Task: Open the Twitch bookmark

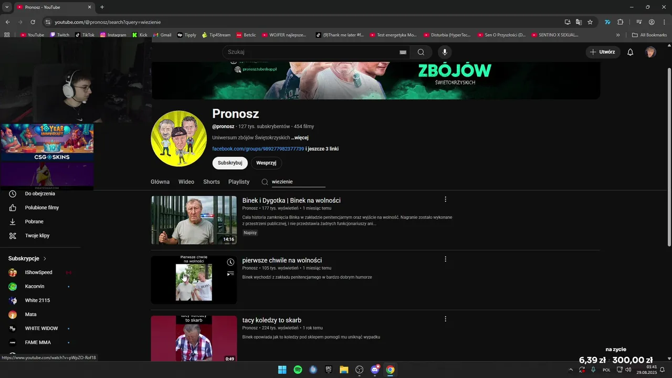Action: pyautogui.click(x=59, y=35)
